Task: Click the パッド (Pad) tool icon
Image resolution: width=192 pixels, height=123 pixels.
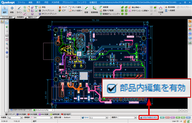Action: pyautogui.click(x=60, y=7)
